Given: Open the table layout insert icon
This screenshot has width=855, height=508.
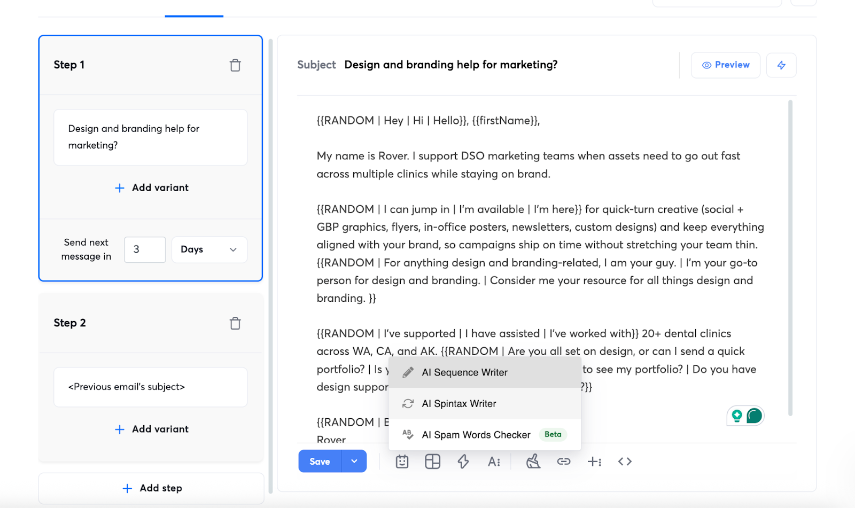Looking at the screenshot, I should [x=432, y=461].
